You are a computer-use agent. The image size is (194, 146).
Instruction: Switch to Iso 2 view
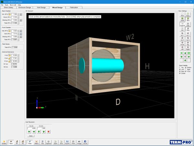(x=188, y=34)
